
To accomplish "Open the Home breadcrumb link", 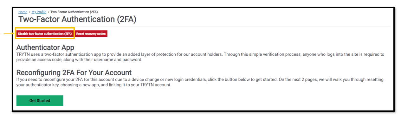I will [x=23, y=12].
